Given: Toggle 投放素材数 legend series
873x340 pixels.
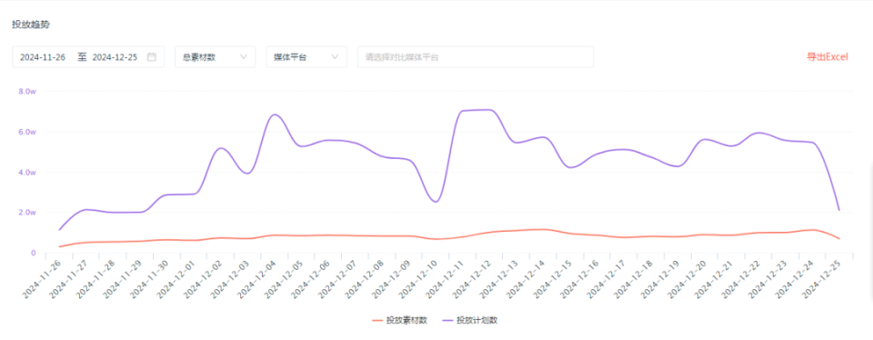Looking at the screenshot, I should pyautogui.click(x=399, y=321).
